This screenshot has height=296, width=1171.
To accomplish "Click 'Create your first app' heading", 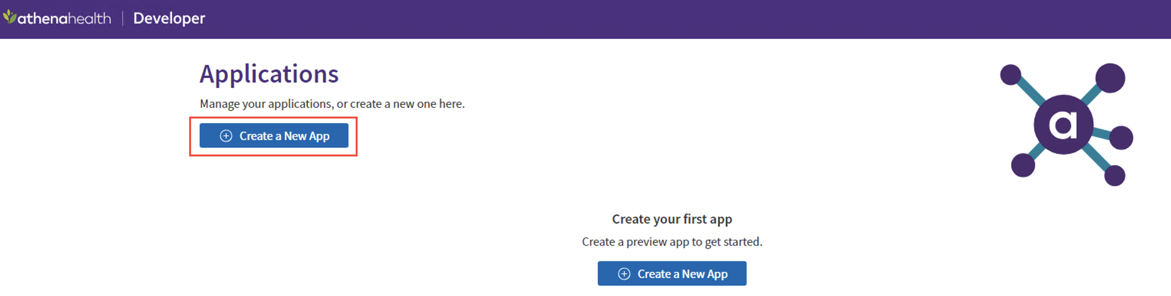I will click(x=672, y=219).
